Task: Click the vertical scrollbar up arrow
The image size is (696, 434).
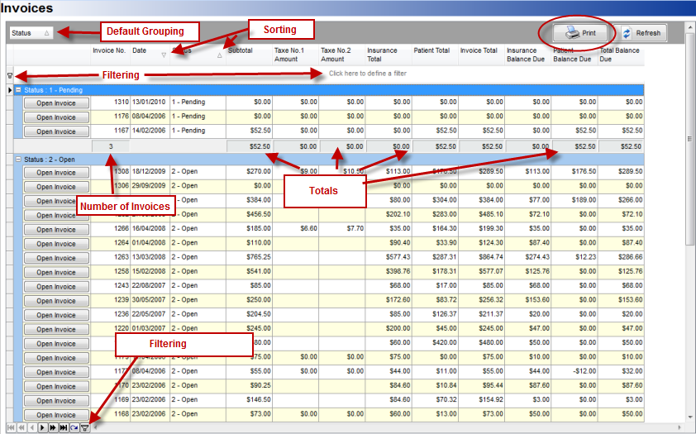Action: [689, 27]
